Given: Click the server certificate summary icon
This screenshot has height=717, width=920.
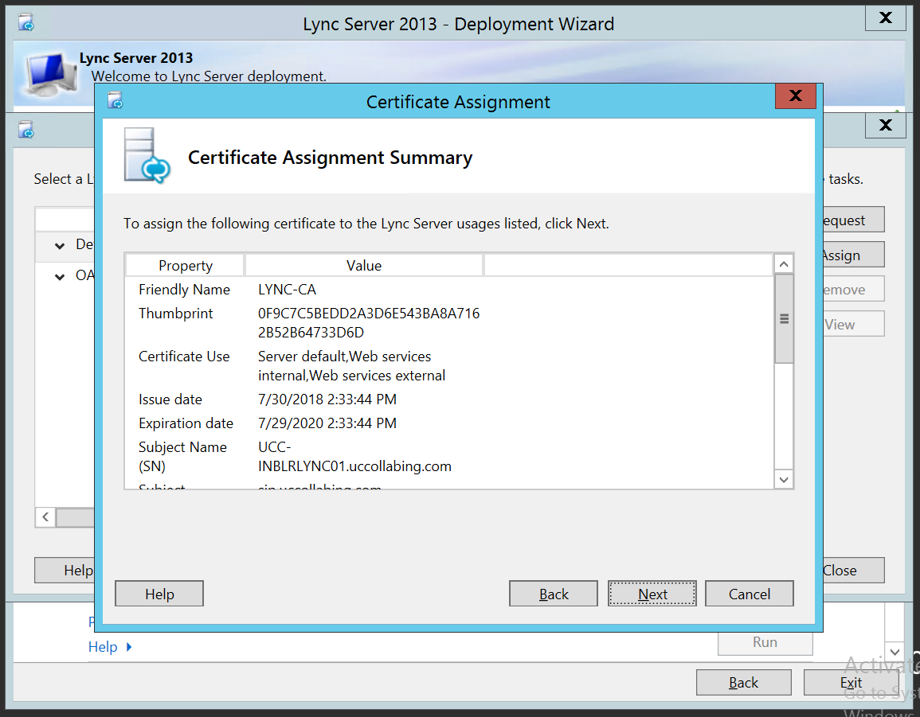Looking at the screenshot, I should pyautogui.click(x=147, y=156).
